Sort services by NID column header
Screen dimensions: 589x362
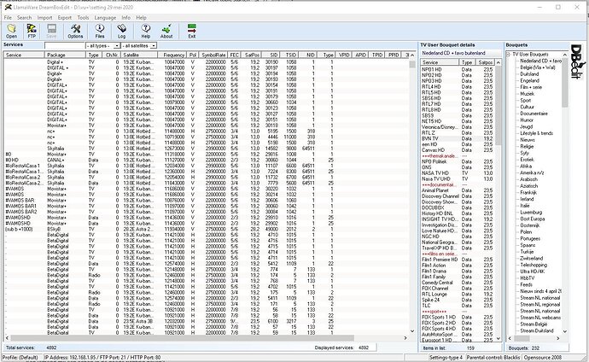(x=307, y=55)
